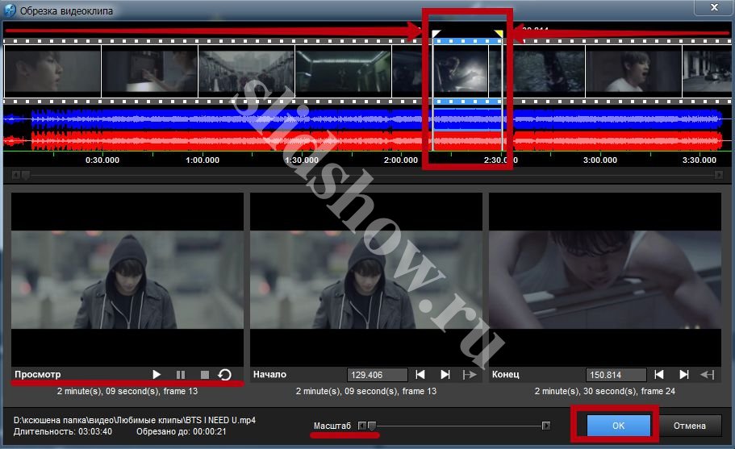Increase Масштаб with the right arrow
Viewport: 735px width, 449px height.
coord(546,426)
